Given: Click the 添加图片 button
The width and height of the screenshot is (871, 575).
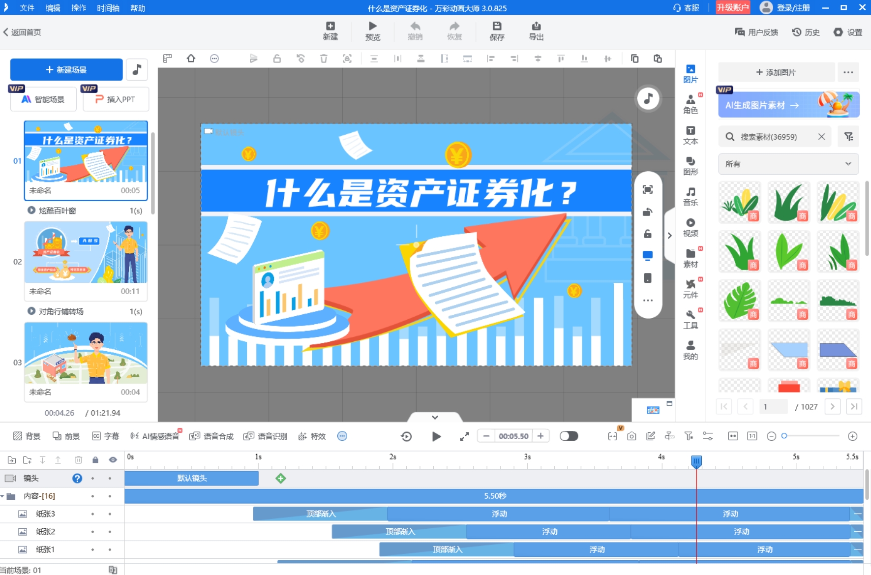Looking at the screenshot, I should pyautogui.click(x=776, y=72).
